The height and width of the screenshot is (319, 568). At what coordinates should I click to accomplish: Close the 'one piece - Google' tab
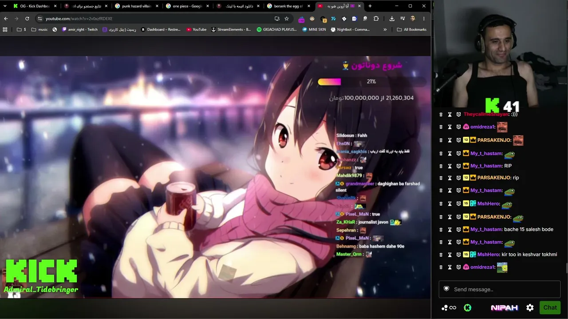click(207, 6)
